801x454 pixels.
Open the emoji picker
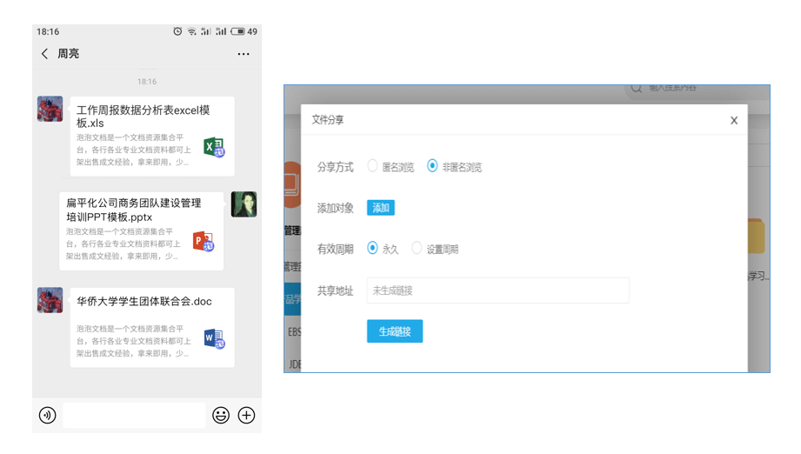pos(221,415)
